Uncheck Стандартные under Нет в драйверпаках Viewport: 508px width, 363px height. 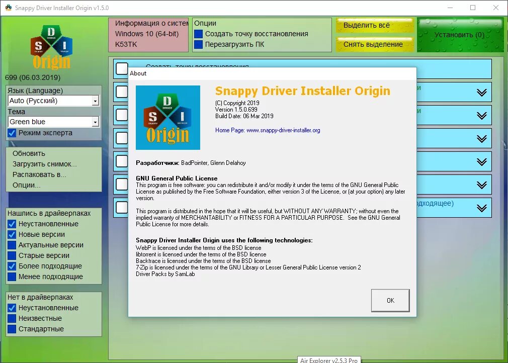click(11, 329)
